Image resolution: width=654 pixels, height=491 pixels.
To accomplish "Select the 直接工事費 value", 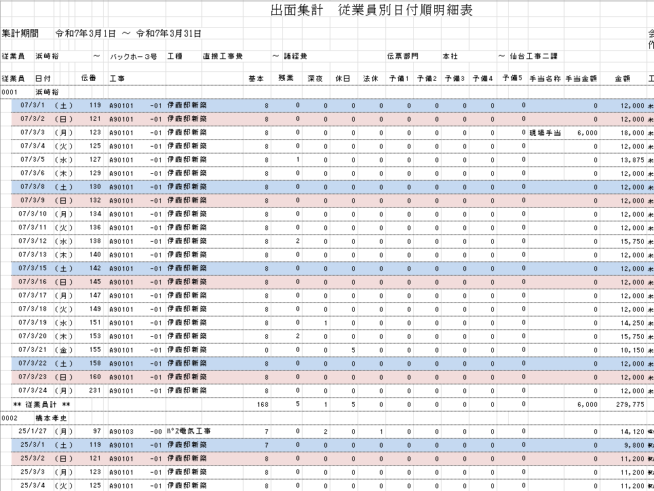I will click(223, 56).
